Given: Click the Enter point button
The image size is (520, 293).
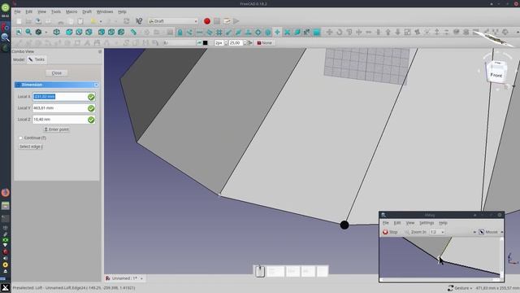Looking at the screenshot, I should 56,129.
